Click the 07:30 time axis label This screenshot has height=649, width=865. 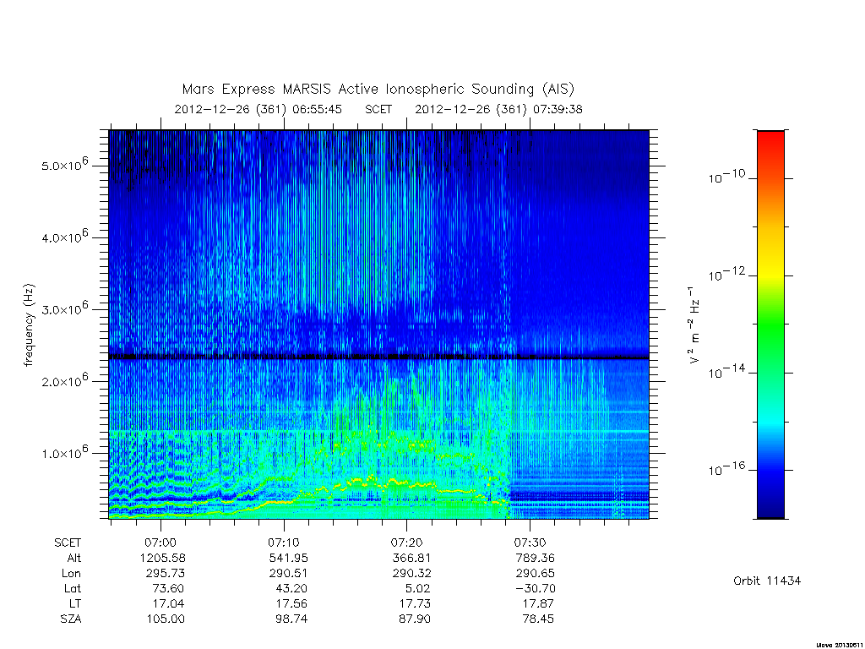point(530,543)
